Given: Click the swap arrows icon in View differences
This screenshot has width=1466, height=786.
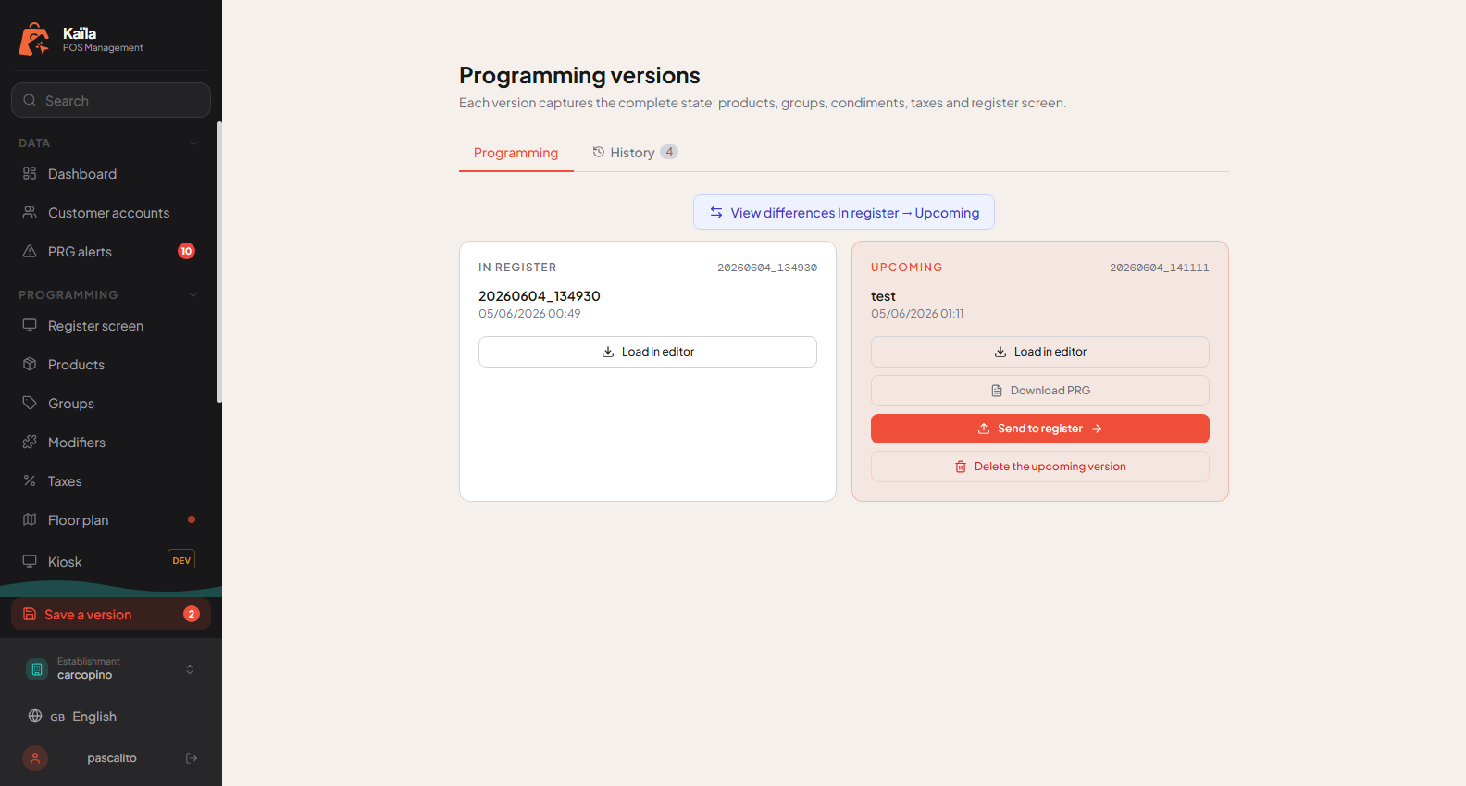Looking at the screenshot, I should pos(716,212).
